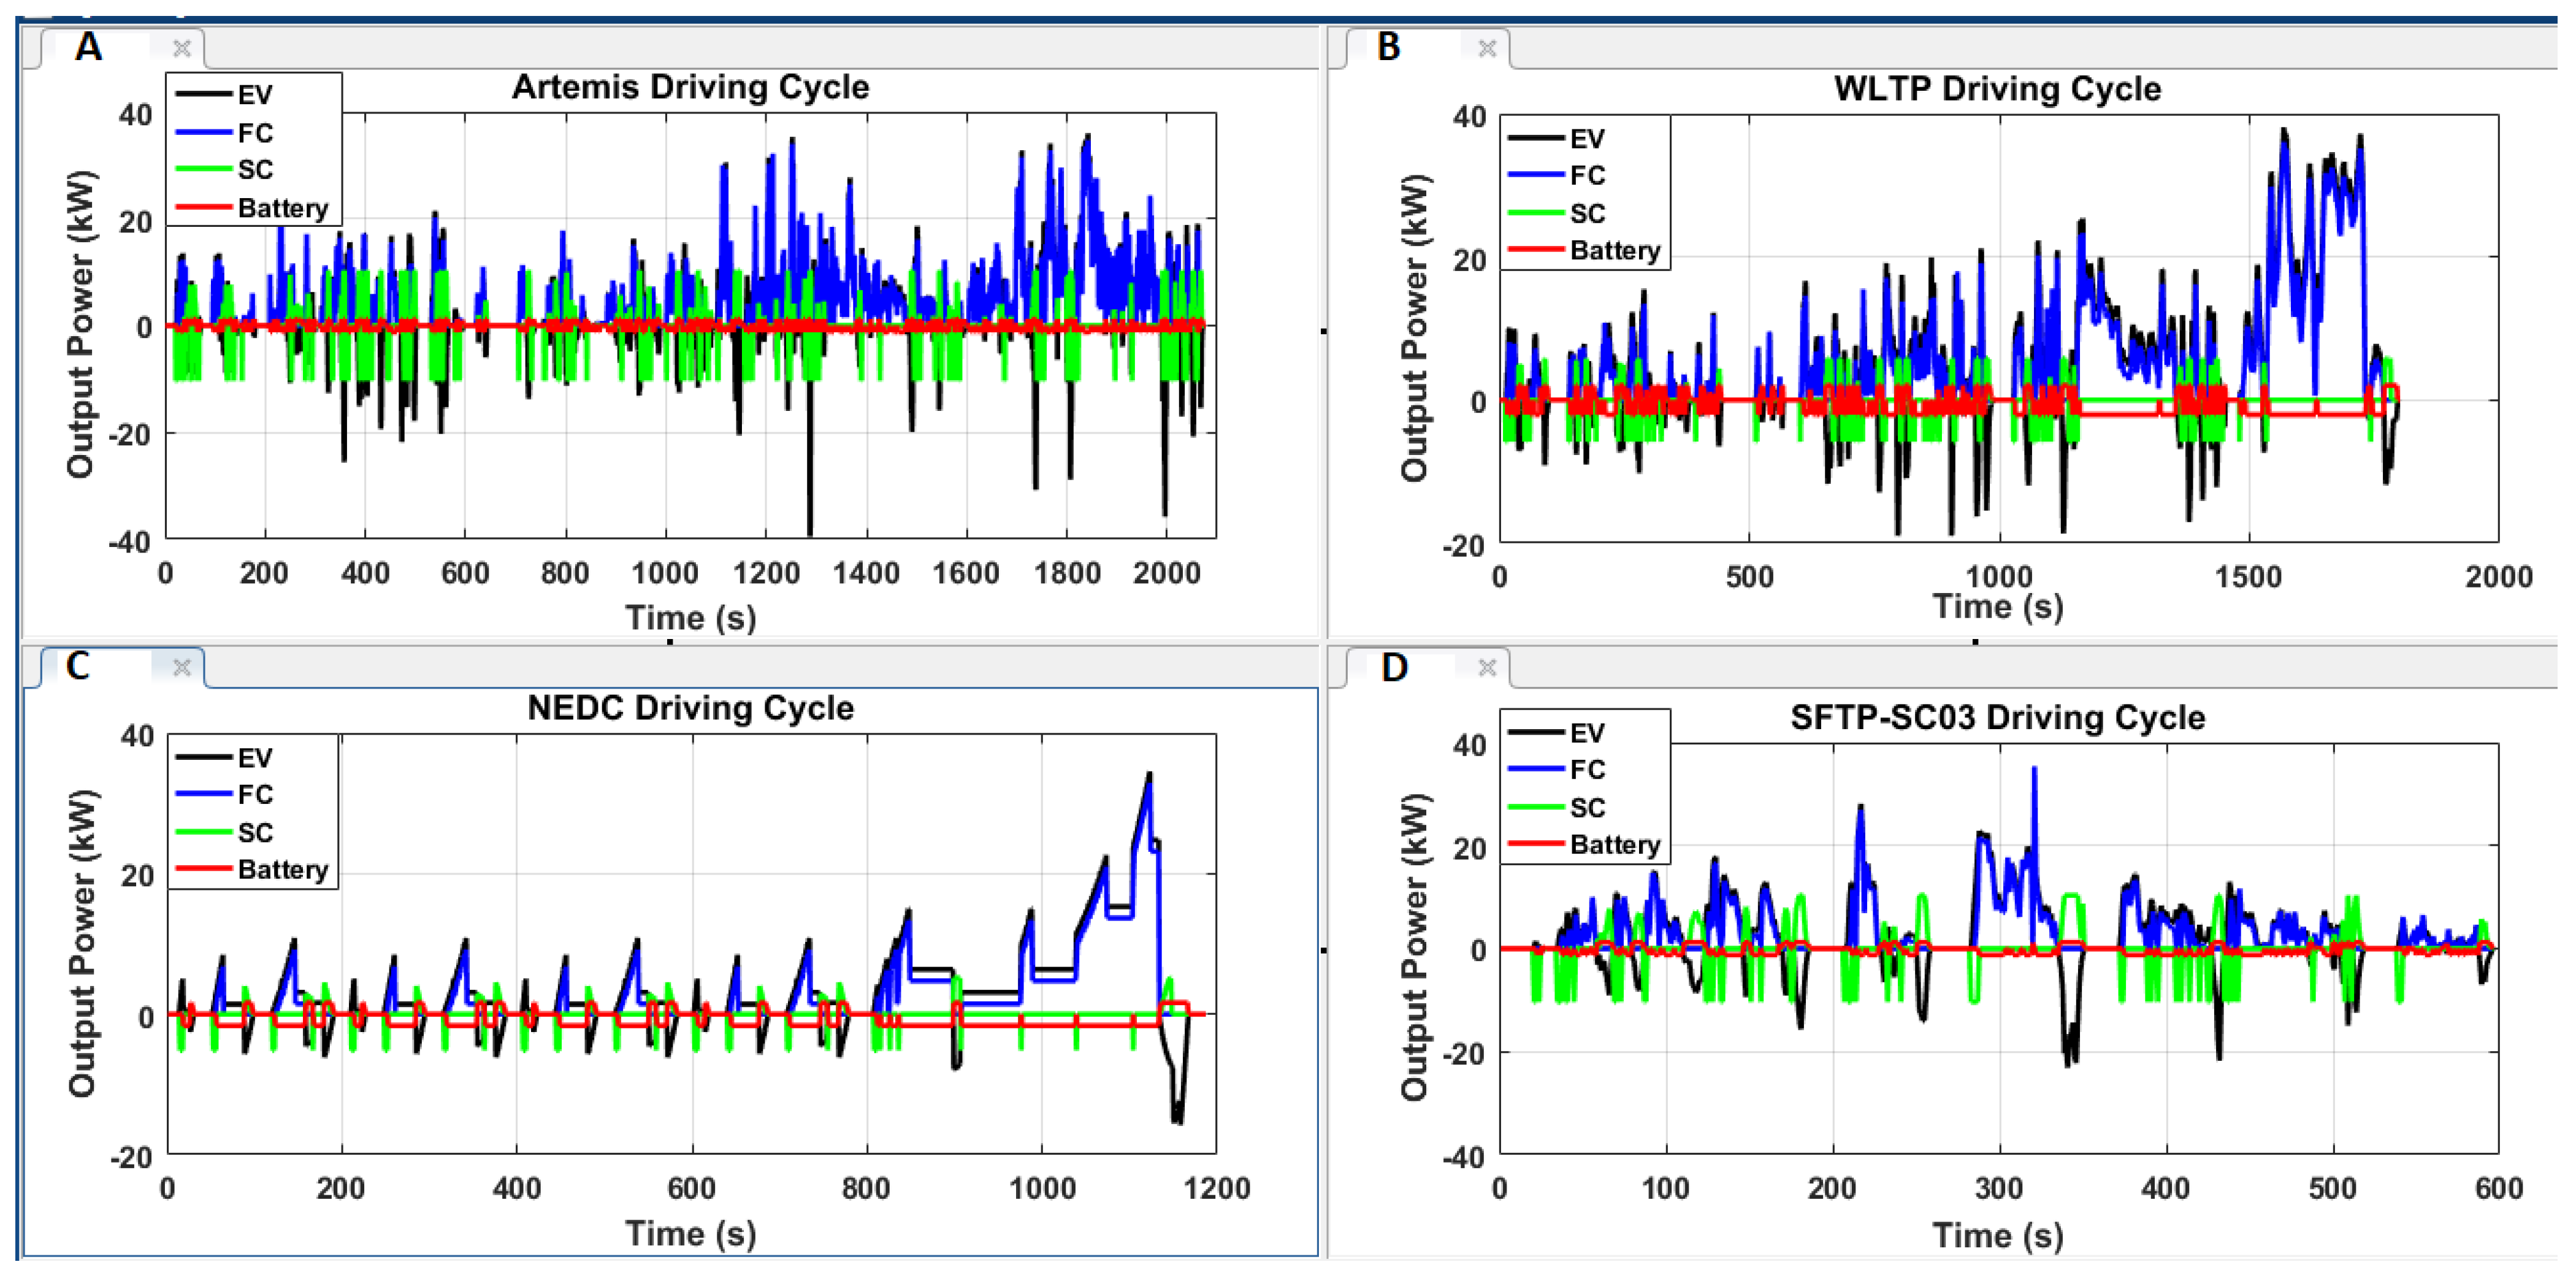Click the red Battery legend line in Artemis plot
Image resolution: width=2576 pixels, height=1278 pixels.
pos(204,208)
